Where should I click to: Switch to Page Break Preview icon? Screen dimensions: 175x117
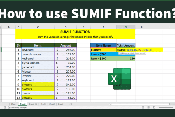(154, 107)
